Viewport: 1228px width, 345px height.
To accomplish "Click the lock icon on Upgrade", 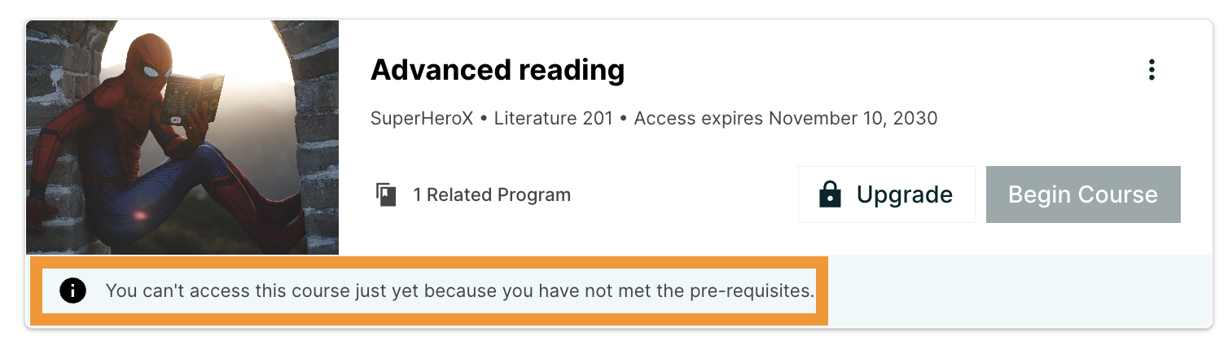I will click(830, 194).
